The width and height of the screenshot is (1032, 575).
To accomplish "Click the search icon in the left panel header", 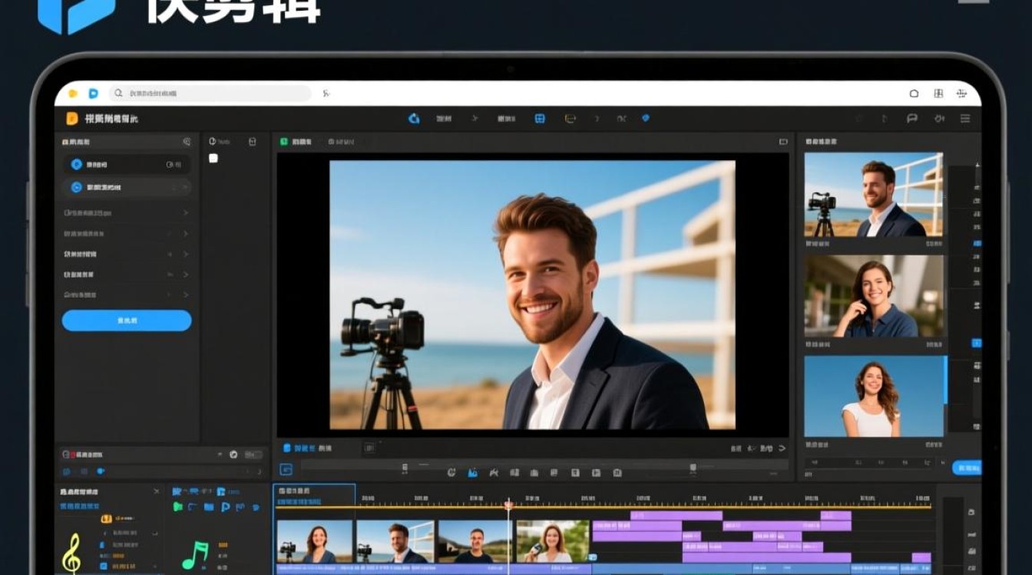I will 187,142.
